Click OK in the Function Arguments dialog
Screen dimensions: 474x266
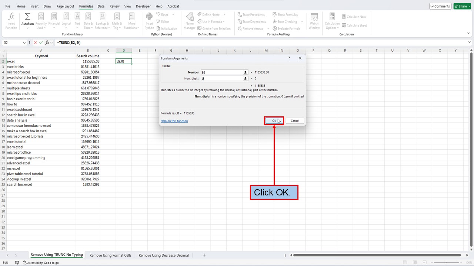(274, 120)
